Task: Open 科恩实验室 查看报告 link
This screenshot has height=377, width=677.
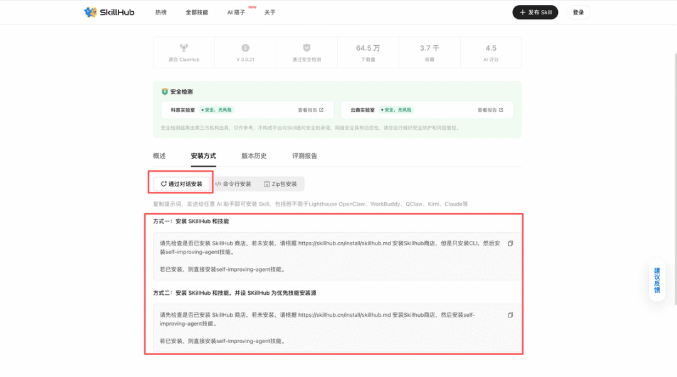Action: [310, 110]
